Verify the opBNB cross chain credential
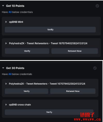The height and width of the screenshot is (122, 103). pyautogui.click(x=49, y=112)
